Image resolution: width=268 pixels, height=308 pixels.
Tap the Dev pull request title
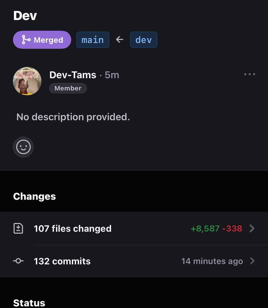25,16
